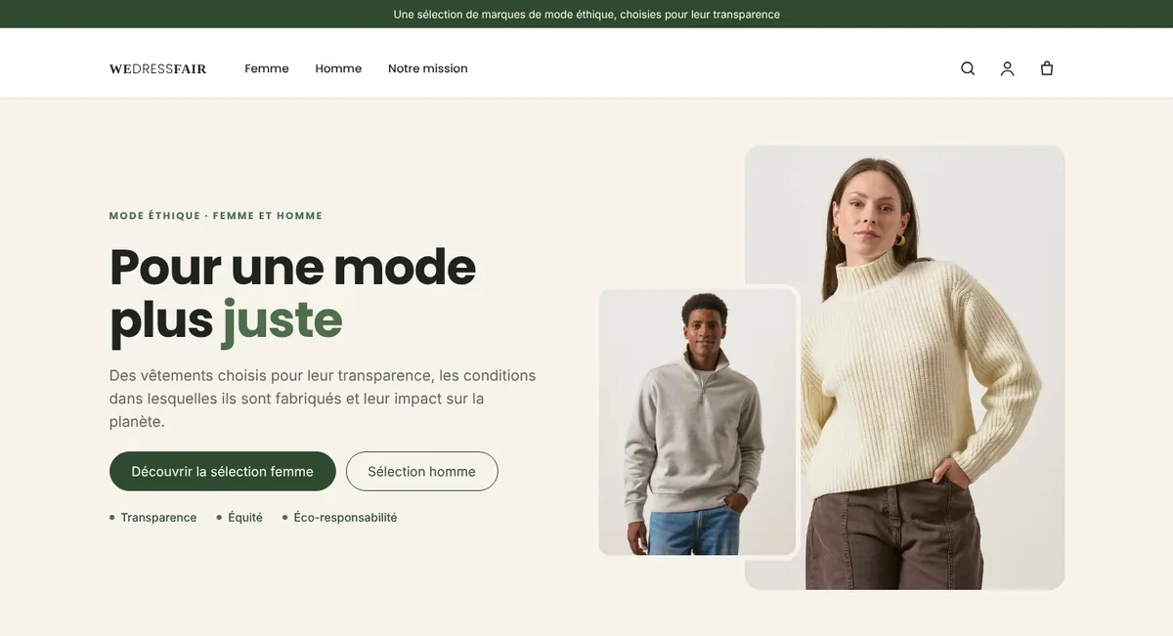1173x636 pixels.
Task: Open the shopping bag icon
Action: [1047, 68]
